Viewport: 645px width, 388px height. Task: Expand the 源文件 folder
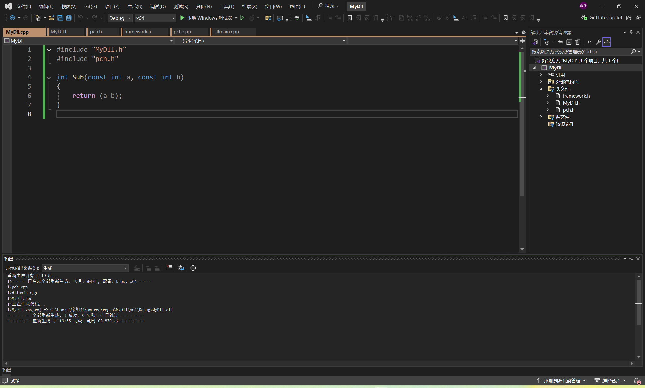tap(541, 117)
